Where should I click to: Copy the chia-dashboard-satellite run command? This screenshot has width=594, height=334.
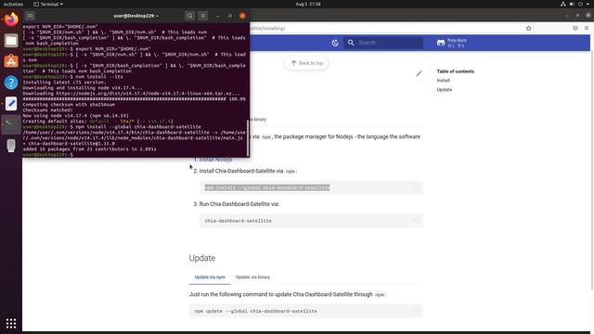click(x=417, y=221)
